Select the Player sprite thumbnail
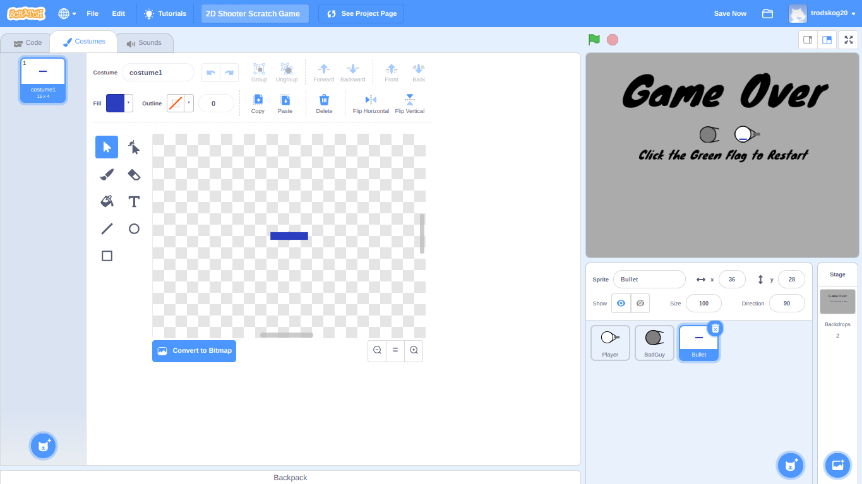 point(609,343)
